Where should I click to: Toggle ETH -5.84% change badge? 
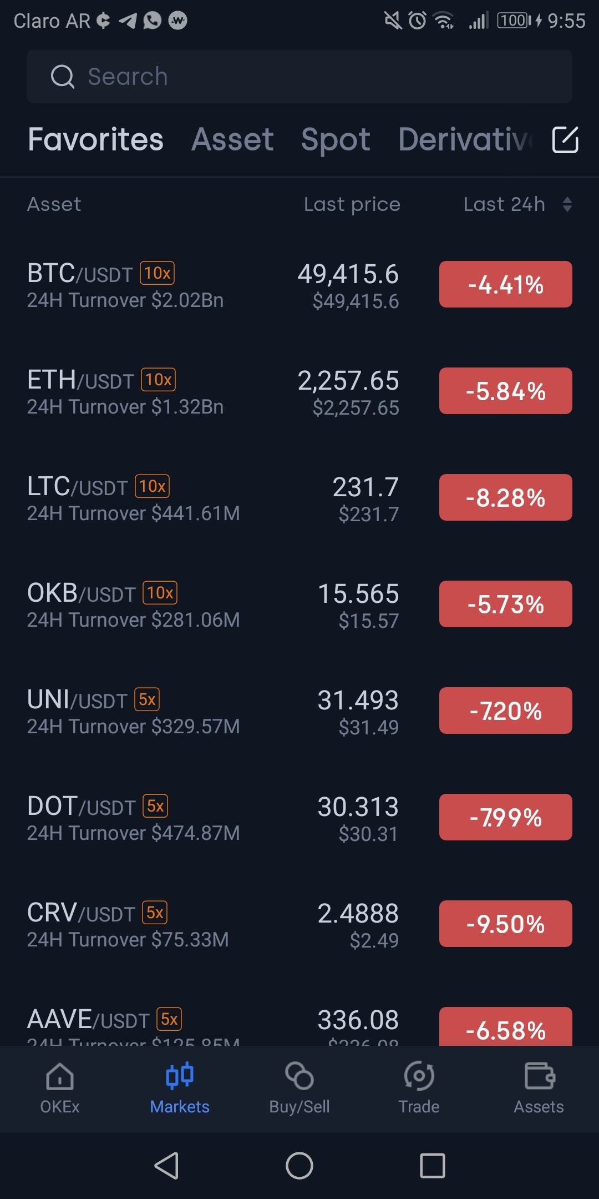click(506, 391)
